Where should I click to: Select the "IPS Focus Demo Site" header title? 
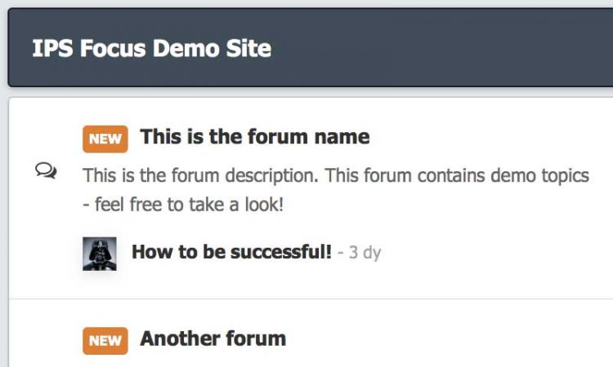pyautogui.click(x=152, y=48)
